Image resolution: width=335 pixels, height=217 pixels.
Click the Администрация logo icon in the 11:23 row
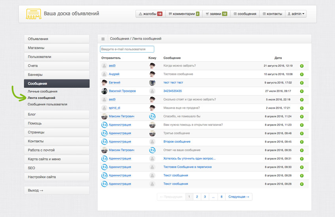(104, 125)
